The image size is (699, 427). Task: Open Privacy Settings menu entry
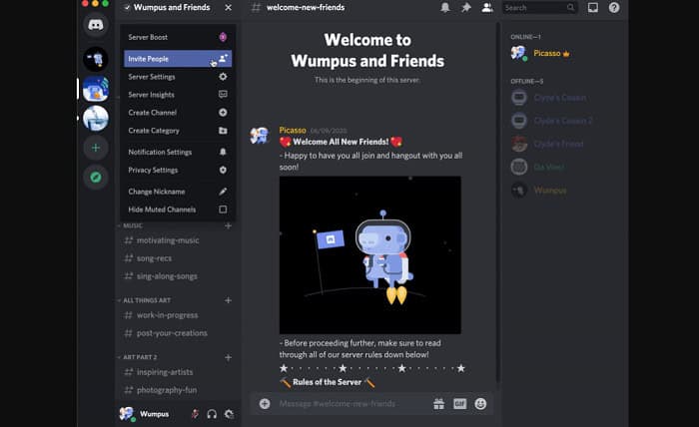pos(178,170)
